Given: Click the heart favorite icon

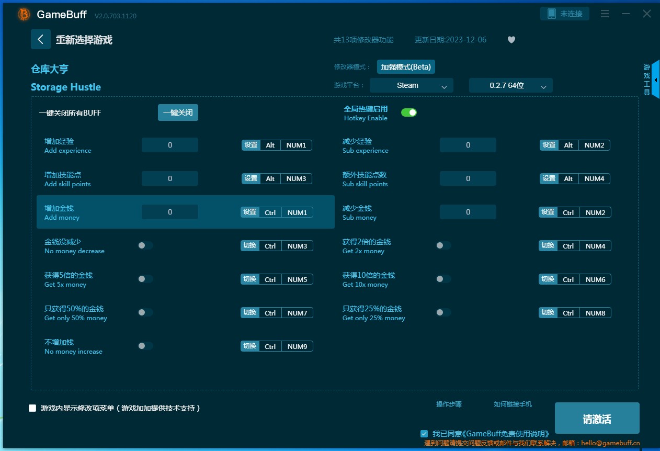Looking at the screenshot, I should click(511, 40).
